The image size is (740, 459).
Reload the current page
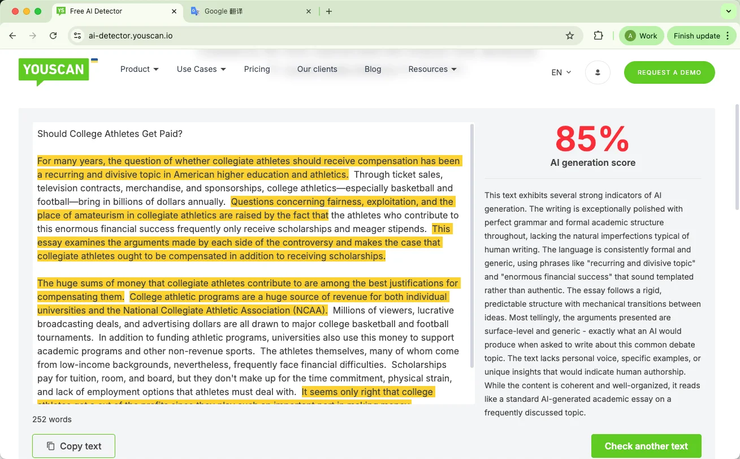click(x=53, y=35)
